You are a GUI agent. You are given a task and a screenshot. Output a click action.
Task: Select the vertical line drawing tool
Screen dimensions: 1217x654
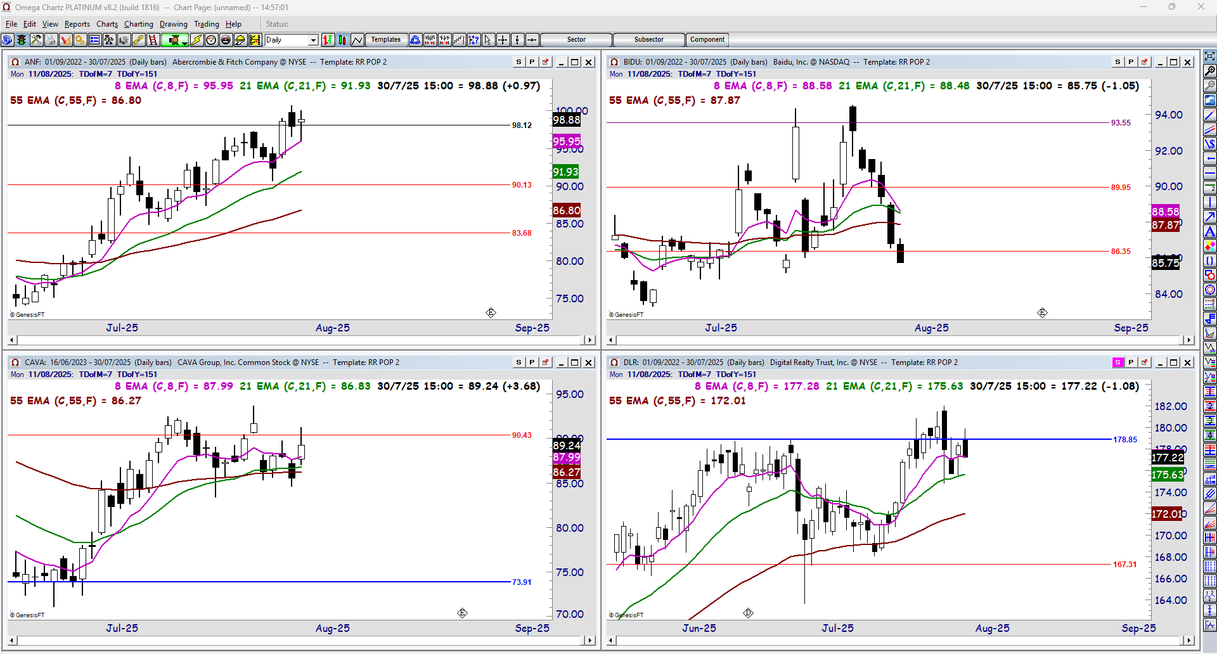[1210, 202]
